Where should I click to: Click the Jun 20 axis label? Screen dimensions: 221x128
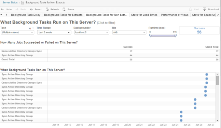click(127, 125)
